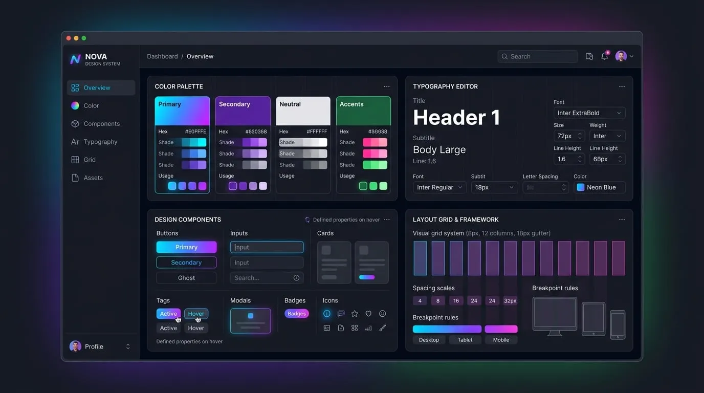Click the top search field

pos(538,56)
